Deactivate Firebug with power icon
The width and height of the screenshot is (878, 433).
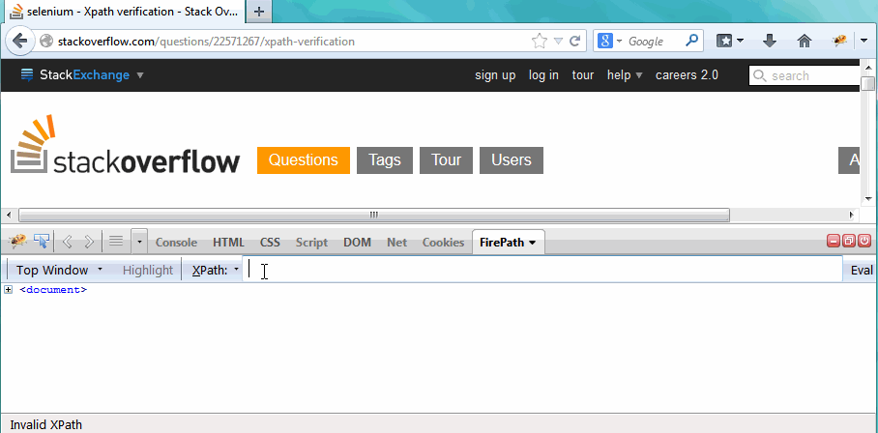coord(864,241)
